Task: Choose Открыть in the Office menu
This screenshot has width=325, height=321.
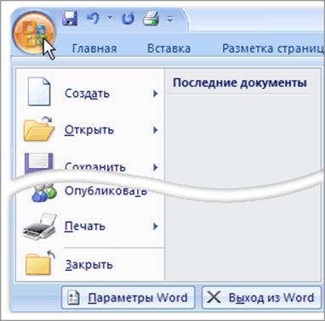Action: [89, 130]
